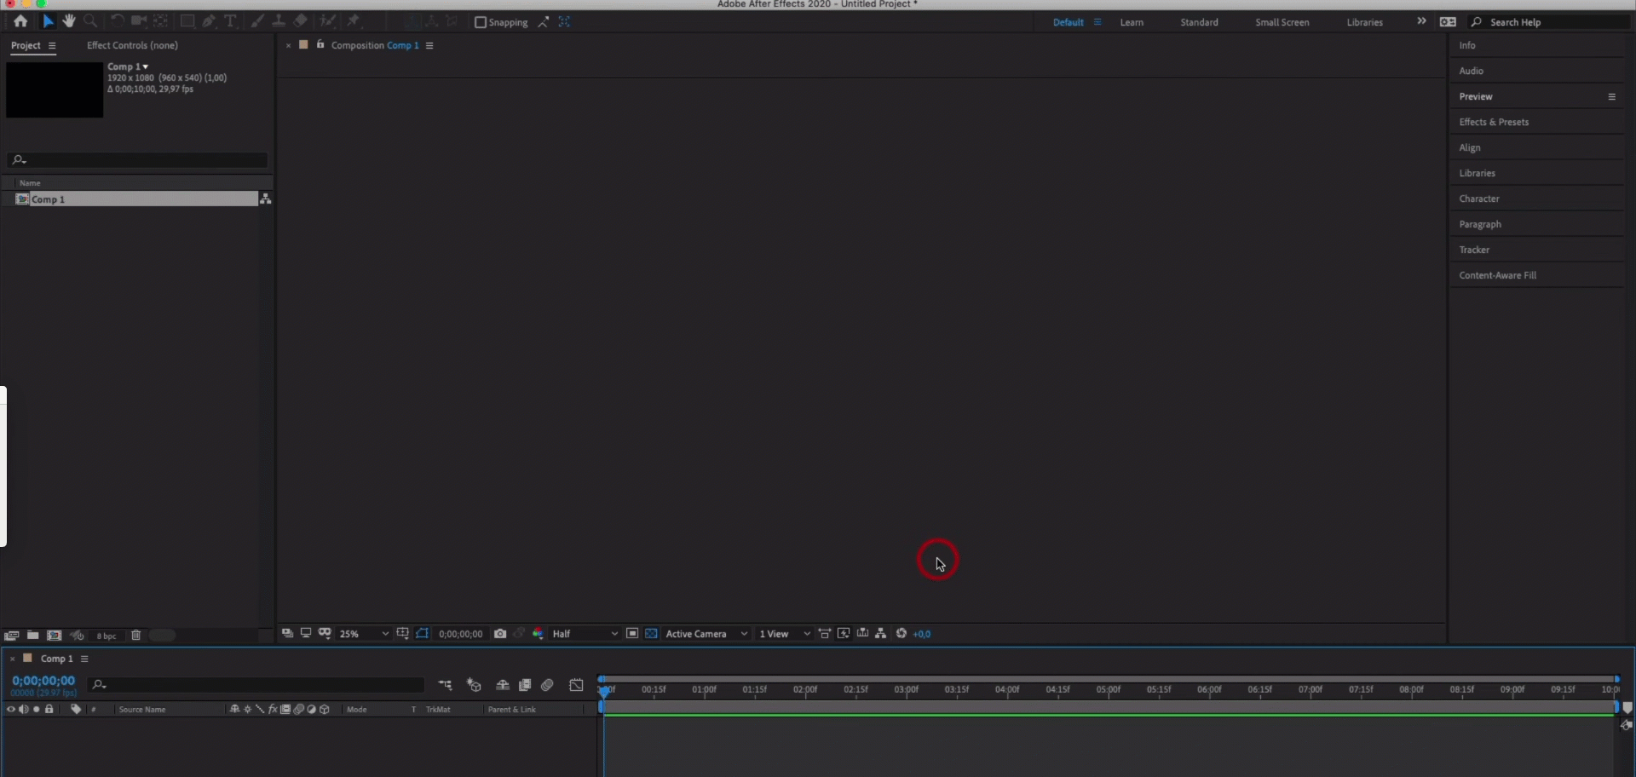
Task: Click the 8 bpc color depth setting
Action: click(107, 636)
